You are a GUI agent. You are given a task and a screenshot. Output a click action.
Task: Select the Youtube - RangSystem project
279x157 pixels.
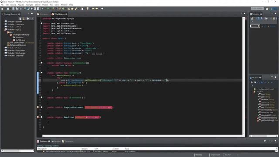click(16, 51)
